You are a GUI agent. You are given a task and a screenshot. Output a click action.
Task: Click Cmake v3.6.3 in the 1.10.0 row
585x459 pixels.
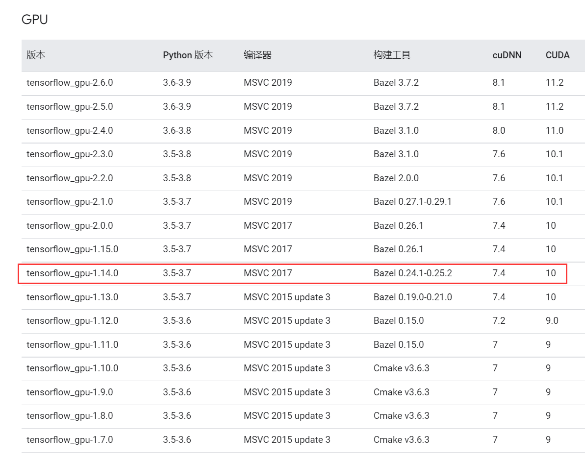click(x=402, y=368)
